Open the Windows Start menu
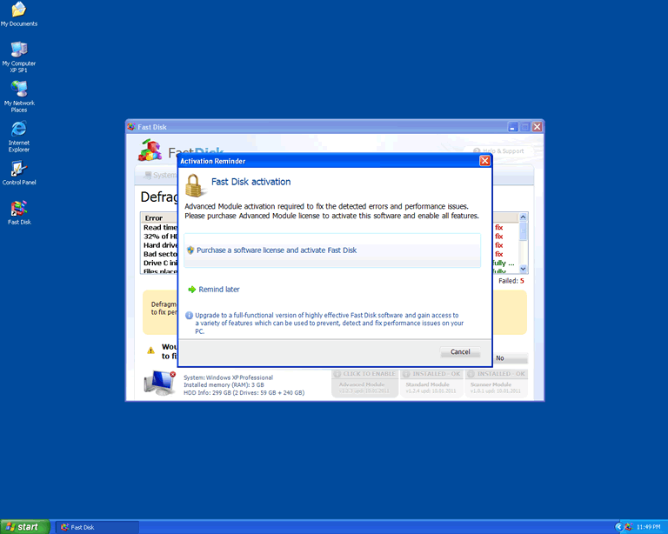This screenshot has width=668, height=534. coord(25,526)
